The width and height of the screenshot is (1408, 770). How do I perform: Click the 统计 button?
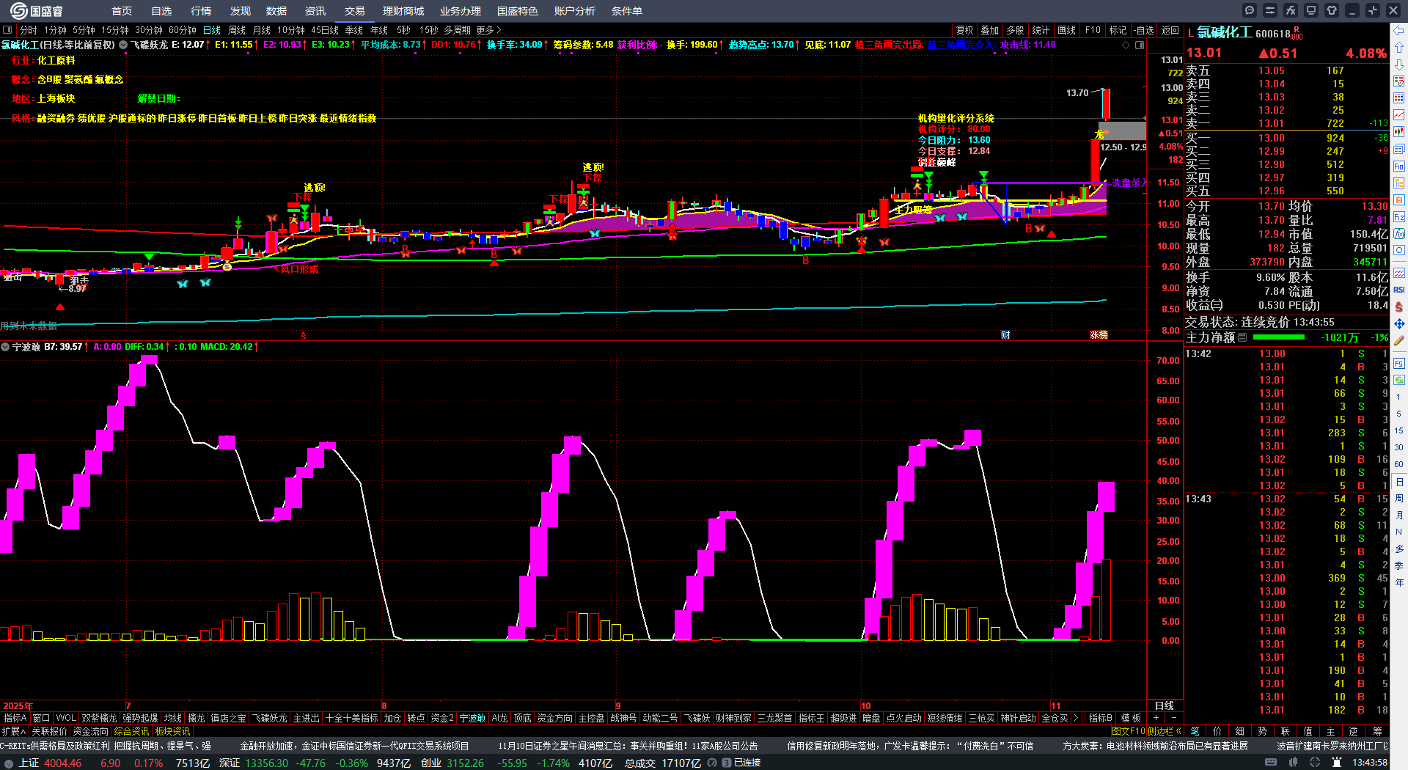point(1041,30)
